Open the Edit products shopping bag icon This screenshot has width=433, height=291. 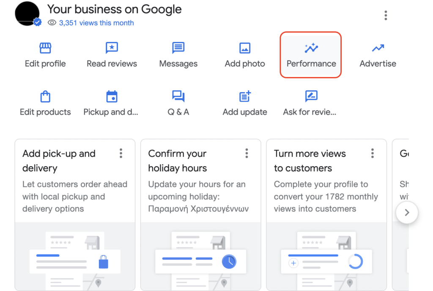pos(45,97)
